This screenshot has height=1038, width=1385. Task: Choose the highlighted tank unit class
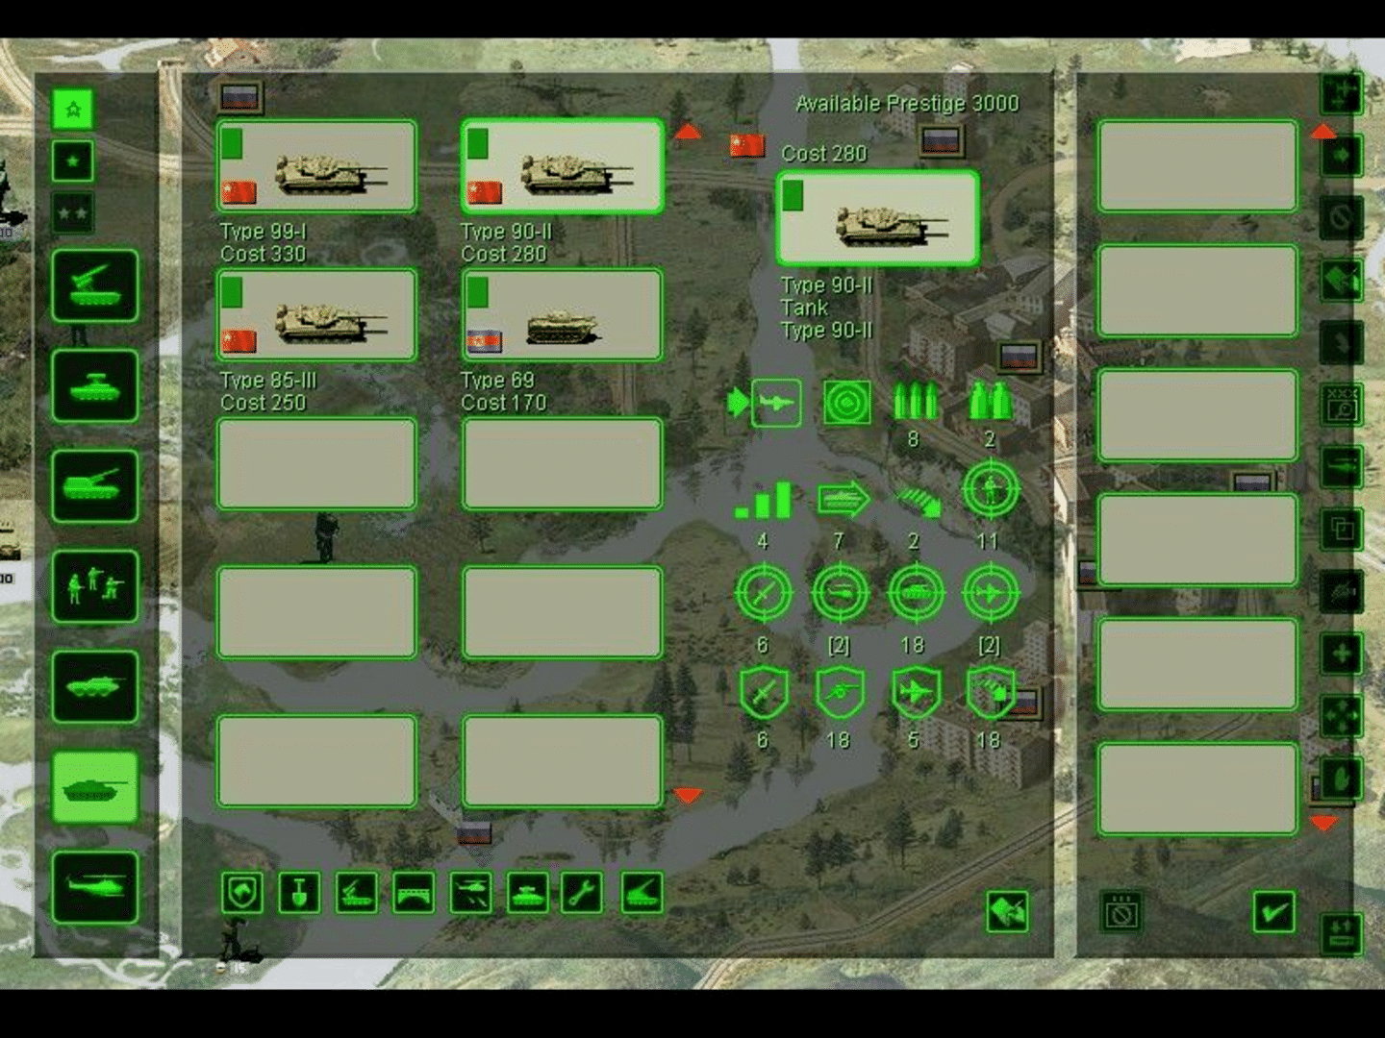[x=94, y=787]
